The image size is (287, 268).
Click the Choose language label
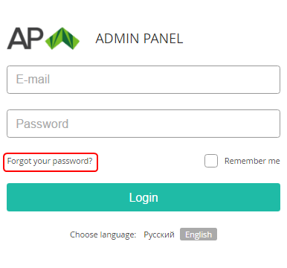[x=103, y=234]
